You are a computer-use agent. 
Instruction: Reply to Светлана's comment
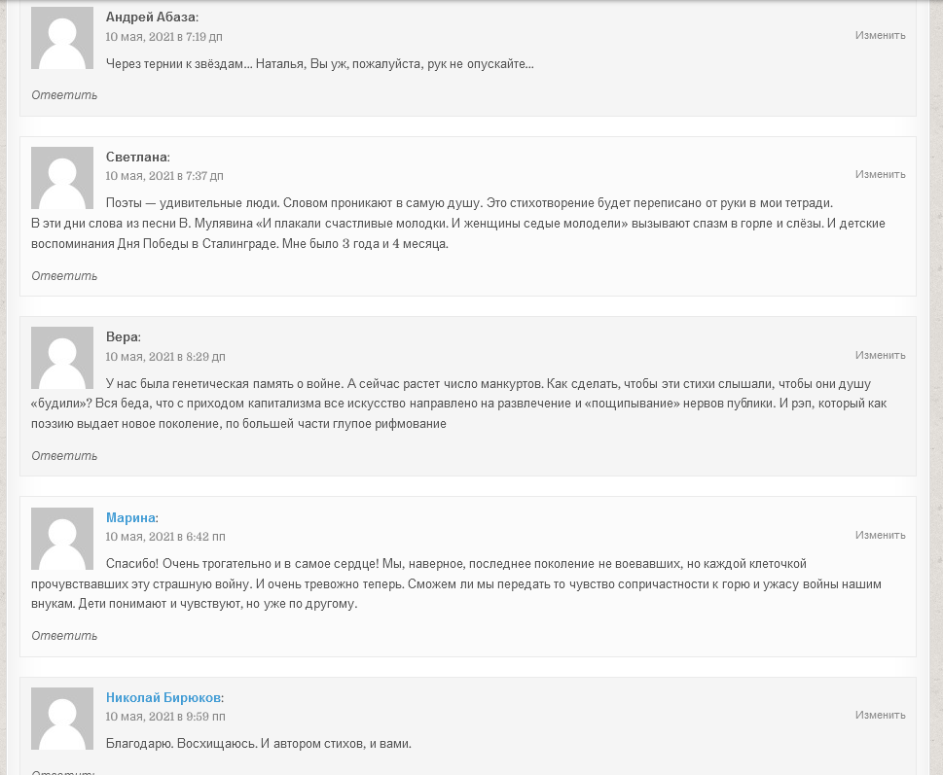click(x=64, y=276)
